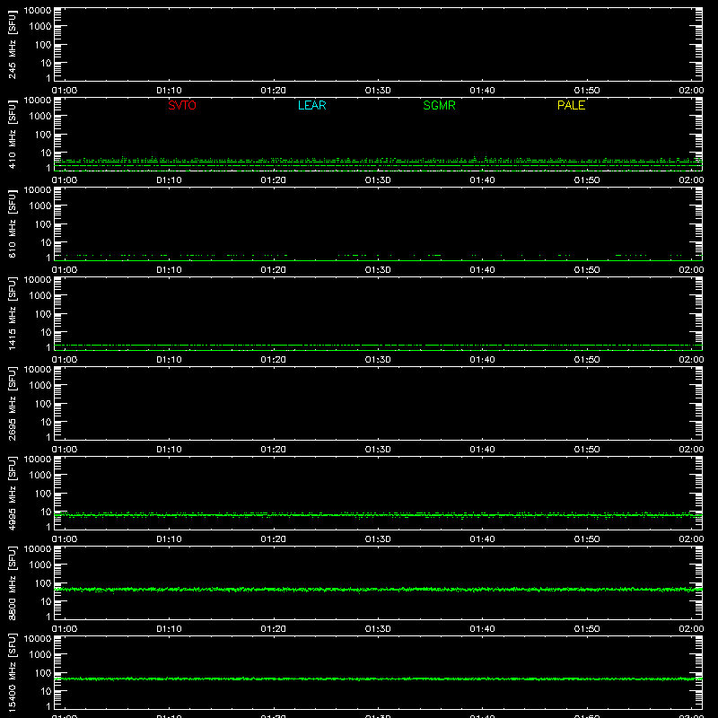Viewport: 718px width, 718px height.
Task: Select the 8800 MHz [SFU] axis title
Action: 12,582
